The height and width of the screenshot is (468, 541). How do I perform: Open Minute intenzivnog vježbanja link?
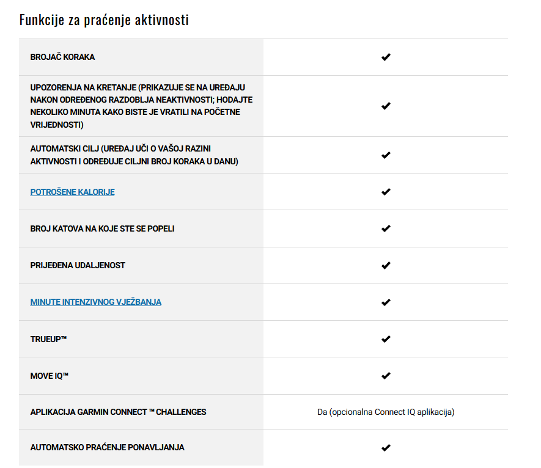pos(95,302)
